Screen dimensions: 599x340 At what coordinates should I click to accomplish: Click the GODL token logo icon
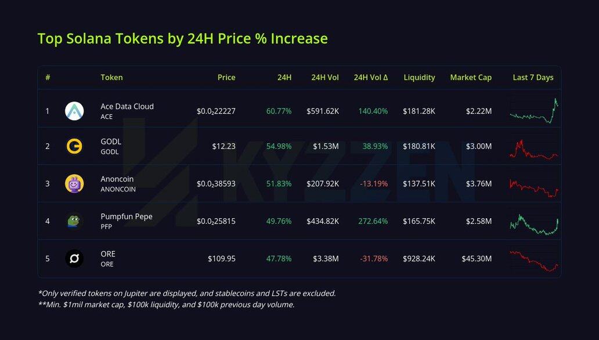[74, 146]
